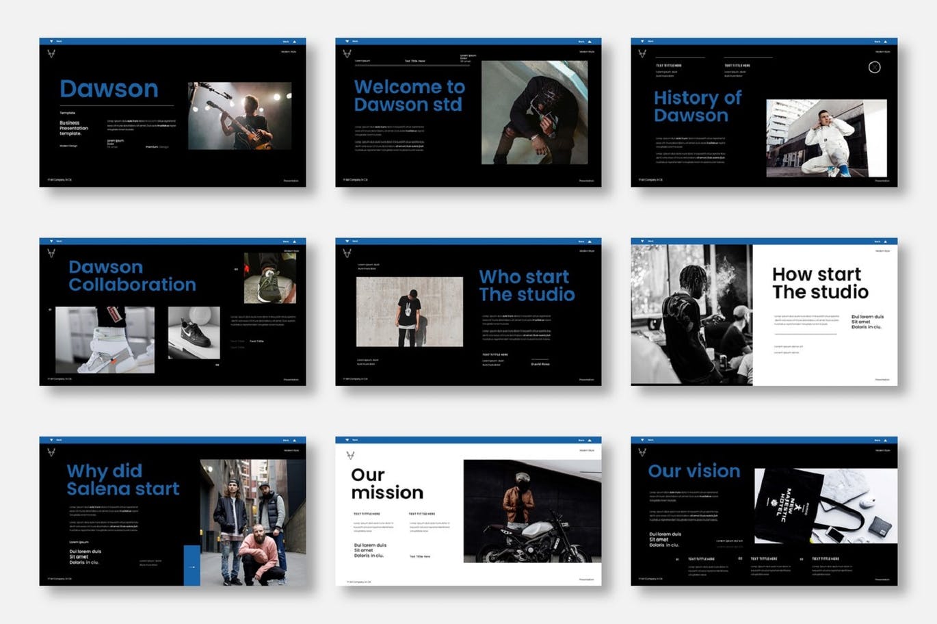Select the motorcycle photo on mission slide
The height and width of the screenshot is (624, 937).
532,511
